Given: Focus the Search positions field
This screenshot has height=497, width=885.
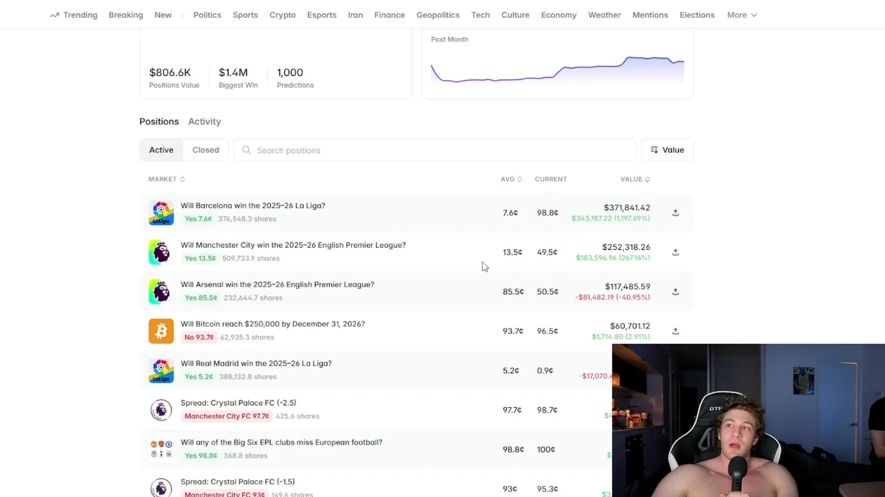Looking at the screenshot, I should pos(434,150).
